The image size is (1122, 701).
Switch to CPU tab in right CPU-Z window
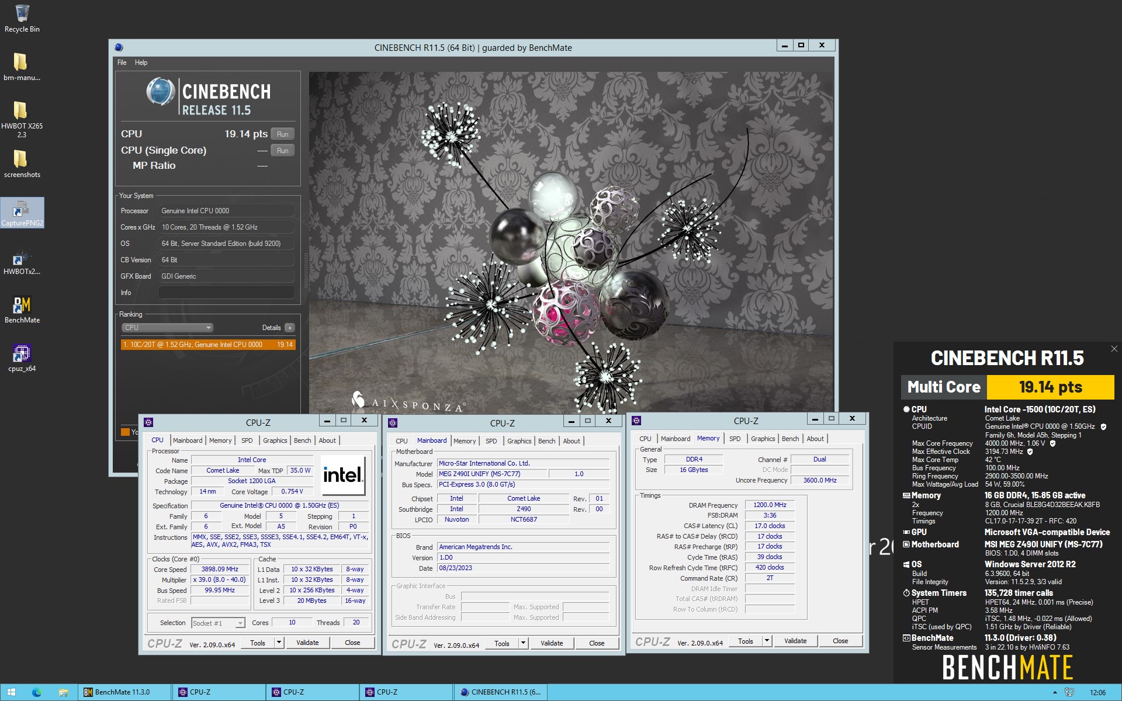click(645, 439)
